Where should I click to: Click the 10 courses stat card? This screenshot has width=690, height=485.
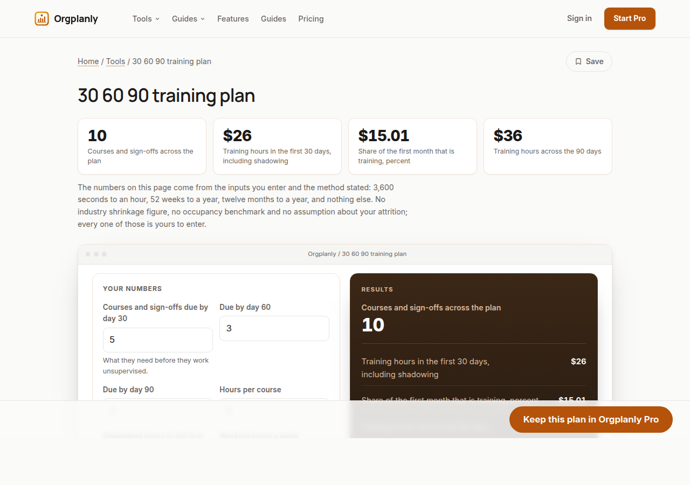tap(142, 147)
